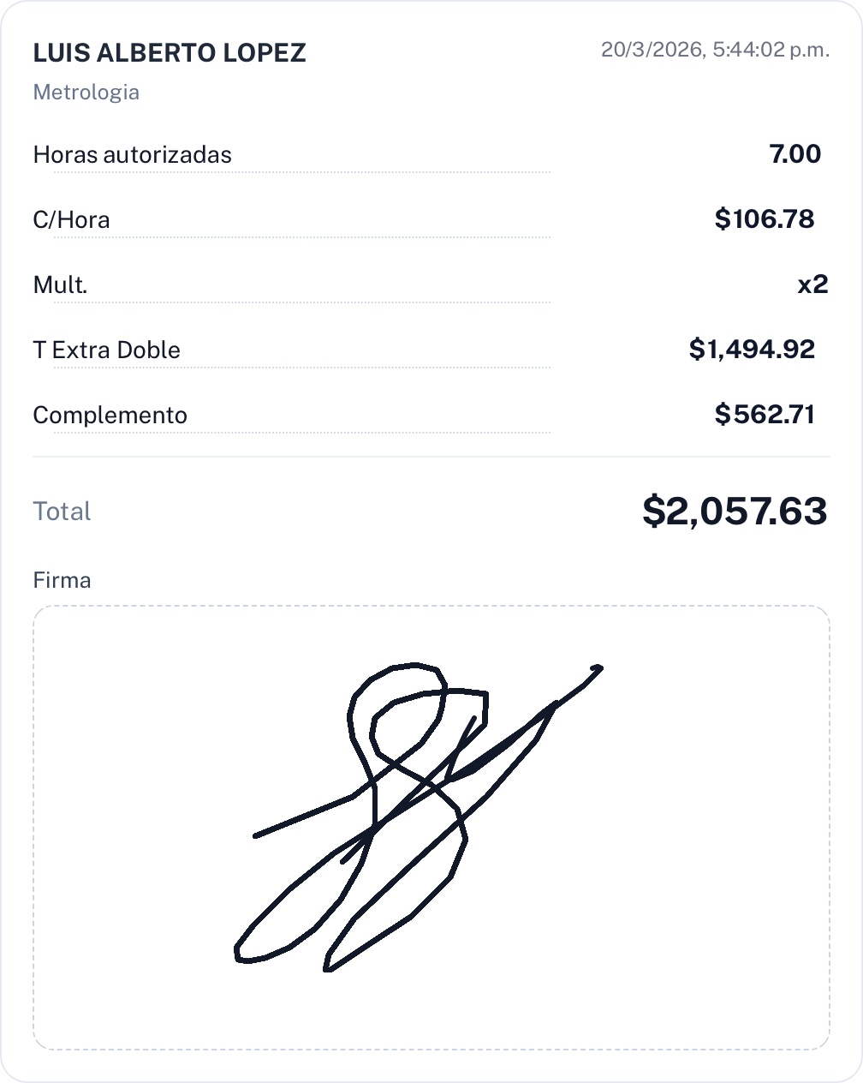
Task: Click the employee name LUIS ALBERTO LOPEZ
Action: [x=170, y=53]
